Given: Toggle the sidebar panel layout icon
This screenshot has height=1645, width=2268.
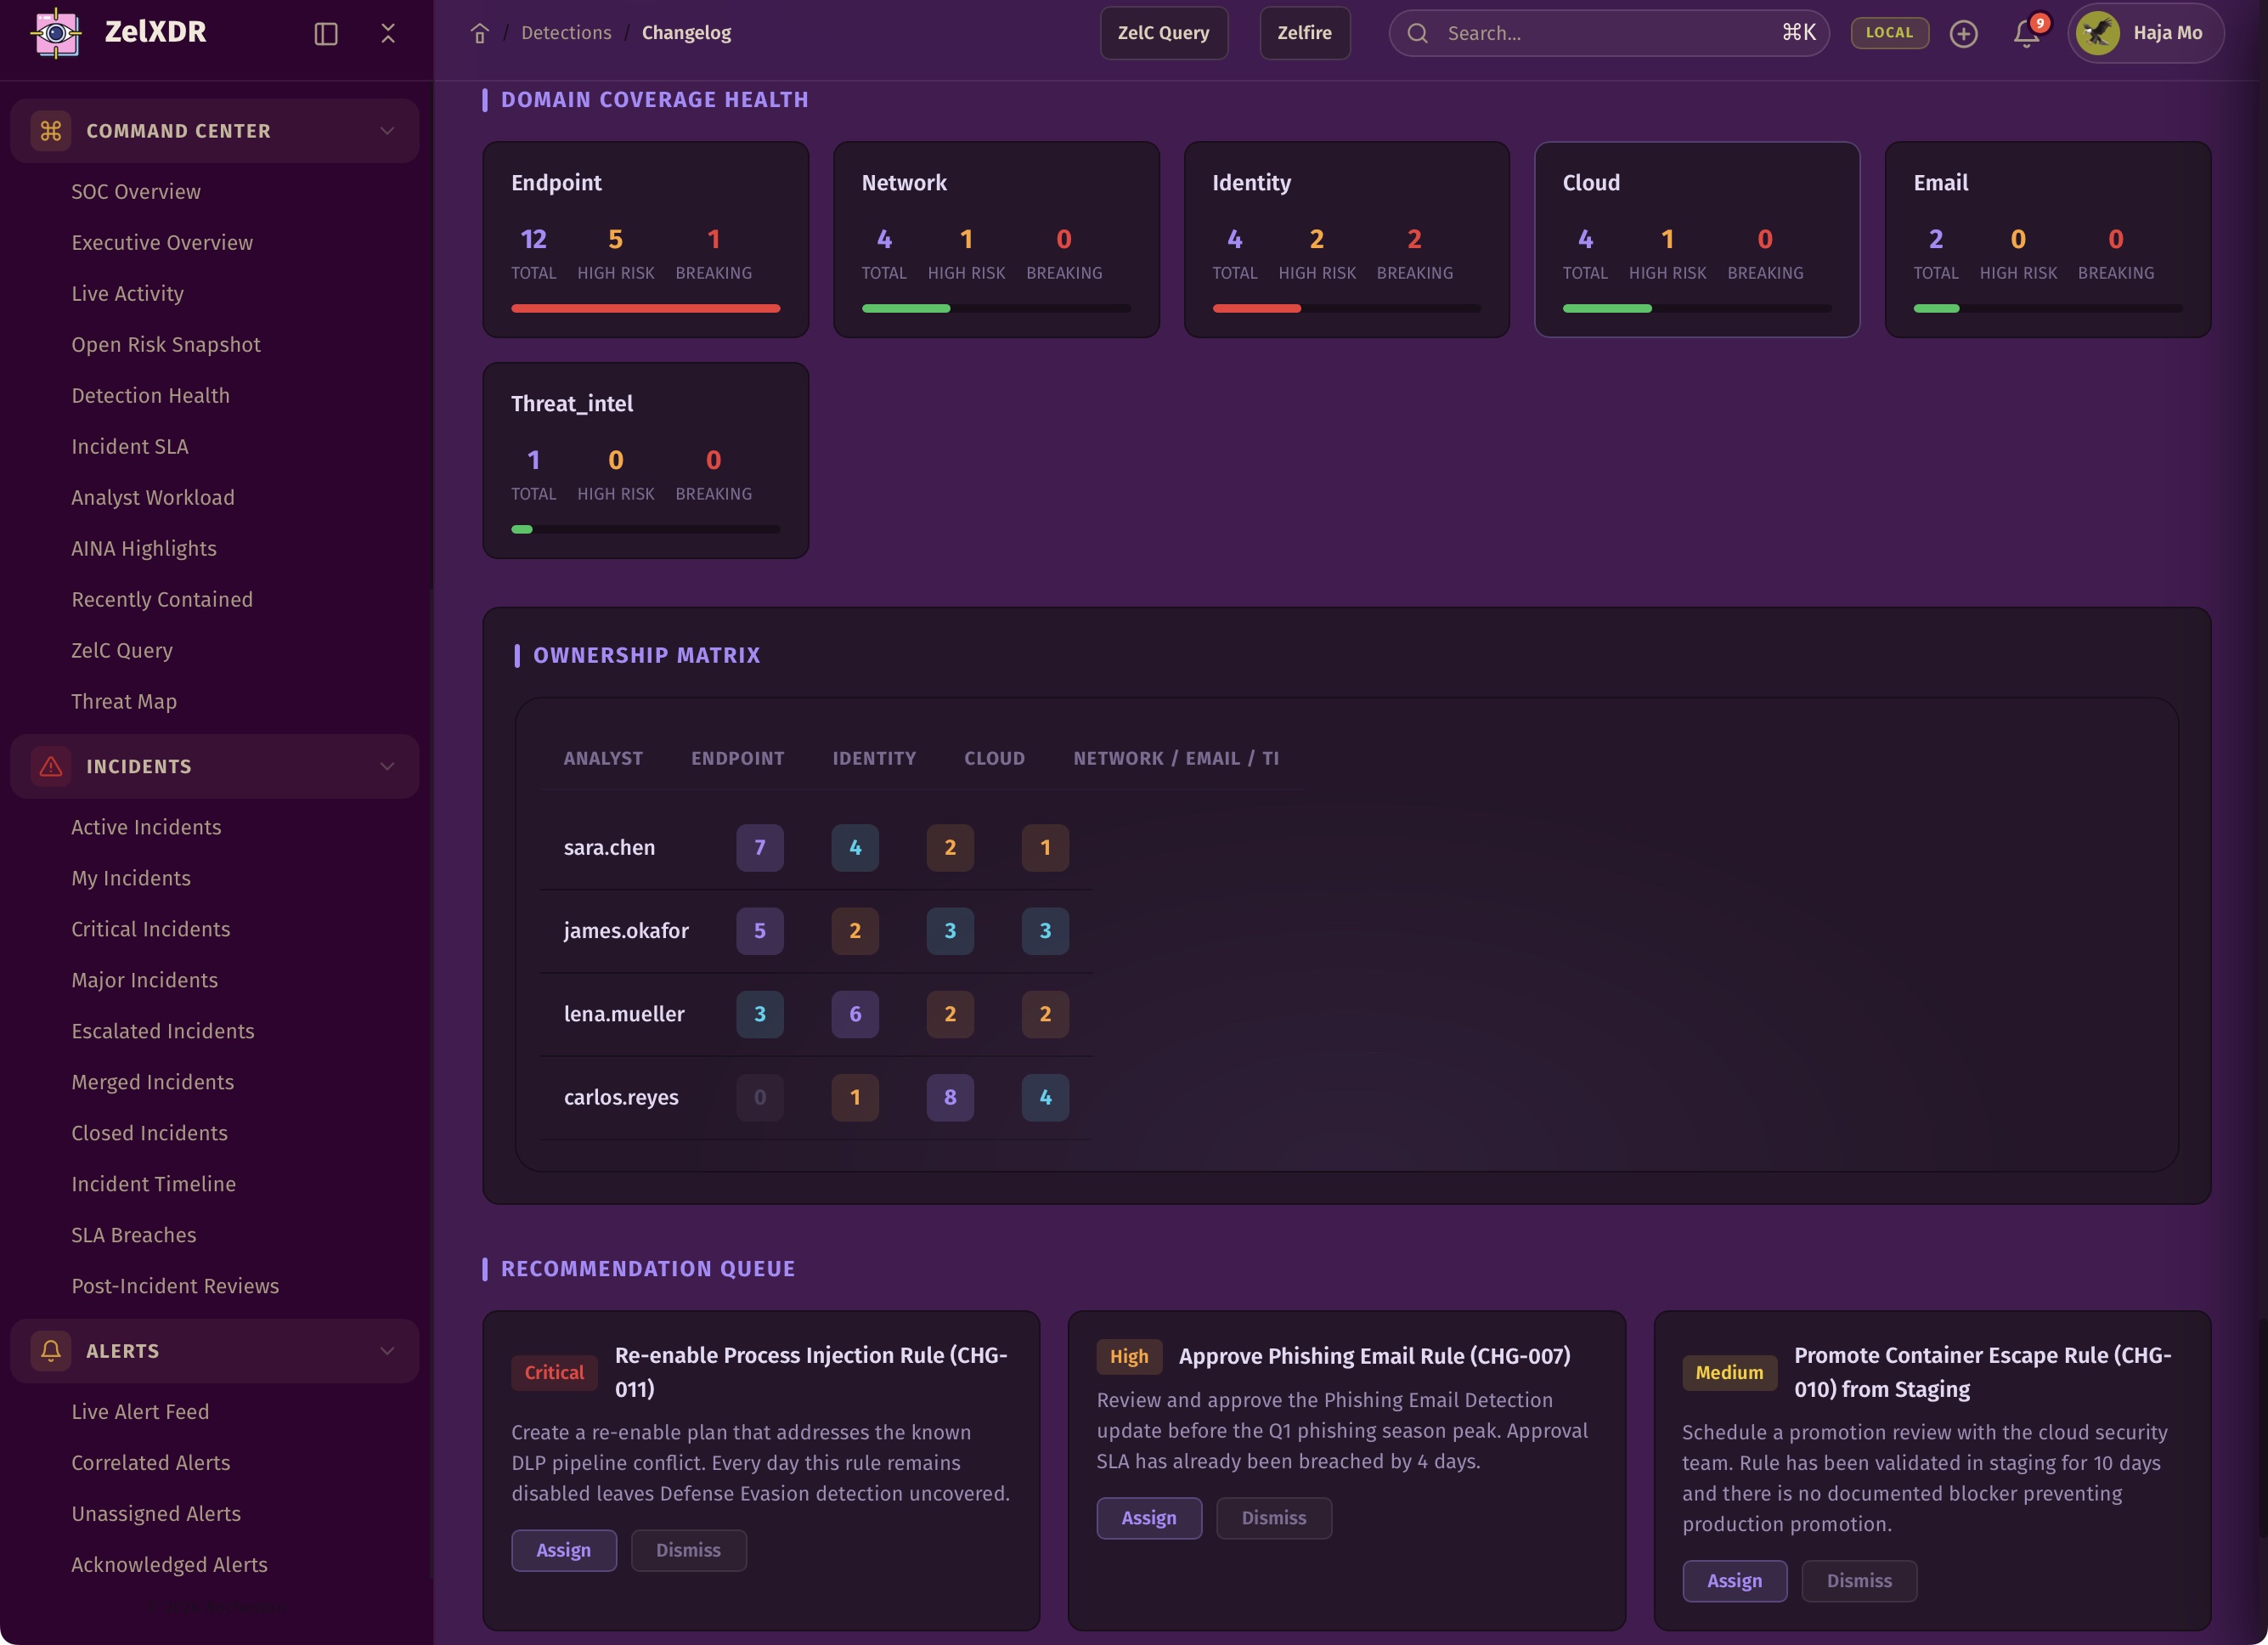Looking at the screenshot, I should click(x=326, y=33).
